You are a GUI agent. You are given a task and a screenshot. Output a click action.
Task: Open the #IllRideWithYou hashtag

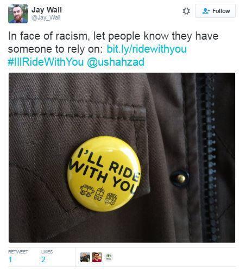pyautogui.click(x=46, y=62)
